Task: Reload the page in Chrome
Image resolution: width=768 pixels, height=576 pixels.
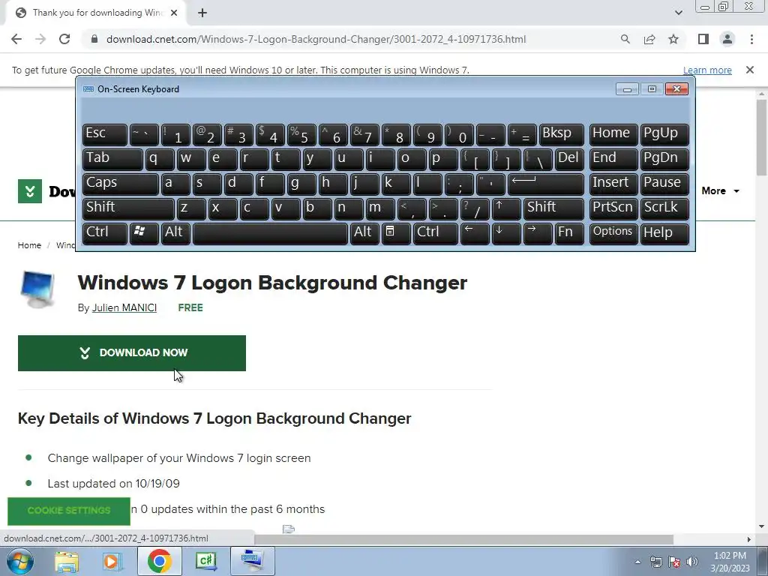Action: click(x=64, y=39)
